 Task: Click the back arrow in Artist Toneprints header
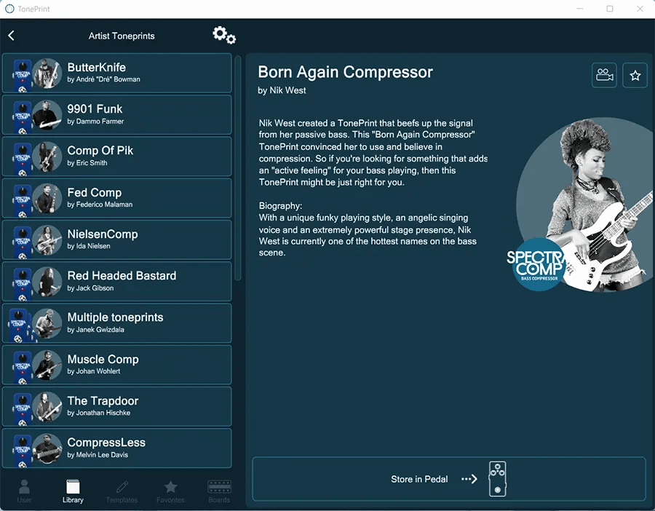coord(11,36)
